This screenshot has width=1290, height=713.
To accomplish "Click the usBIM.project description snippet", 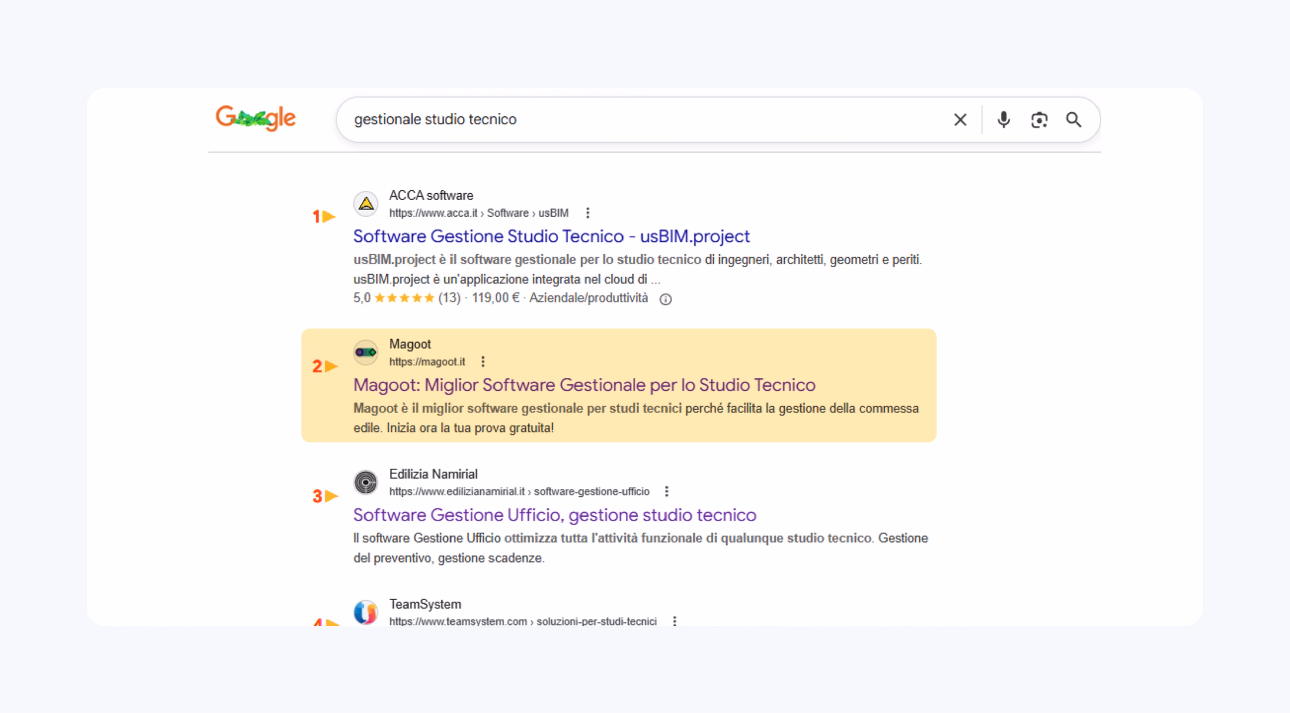I will pos(638,269).
